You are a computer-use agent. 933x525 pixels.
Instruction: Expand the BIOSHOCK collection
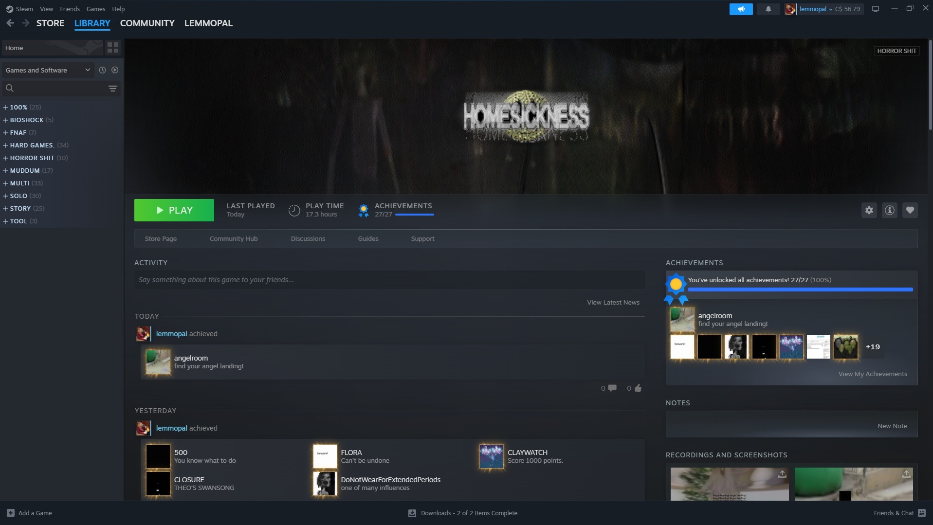(x=5, y=120)
